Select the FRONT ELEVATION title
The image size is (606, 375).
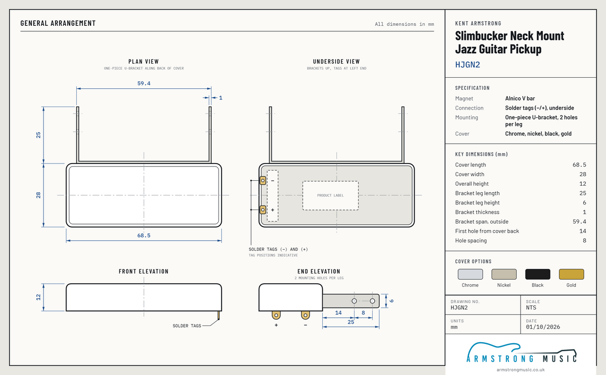coord(144,272)
